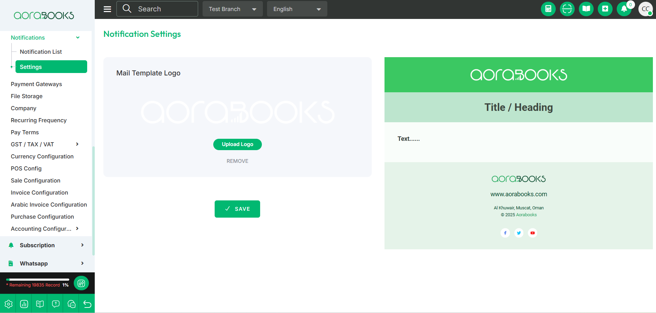Open settings gear in bottom bar
The image size is (656, 313).
pyautogui.click(x=8, y=304)
